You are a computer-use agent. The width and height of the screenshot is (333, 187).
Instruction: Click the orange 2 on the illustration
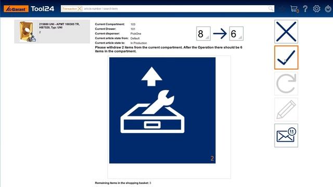point(212,158)
